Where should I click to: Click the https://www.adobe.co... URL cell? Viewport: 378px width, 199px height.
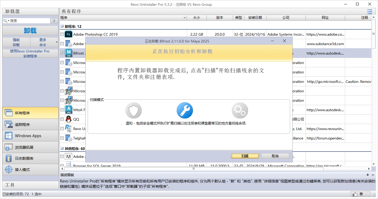[x=325, y=34]
